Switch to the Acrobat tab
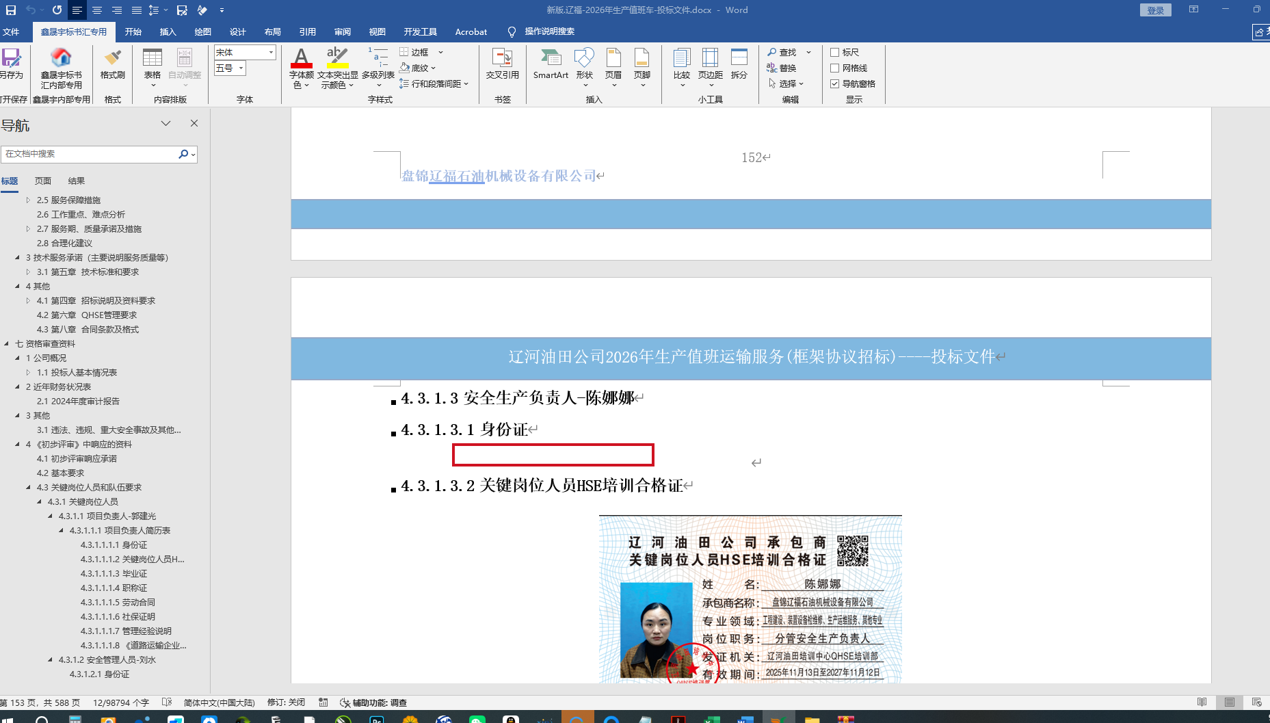 [471, 31]
